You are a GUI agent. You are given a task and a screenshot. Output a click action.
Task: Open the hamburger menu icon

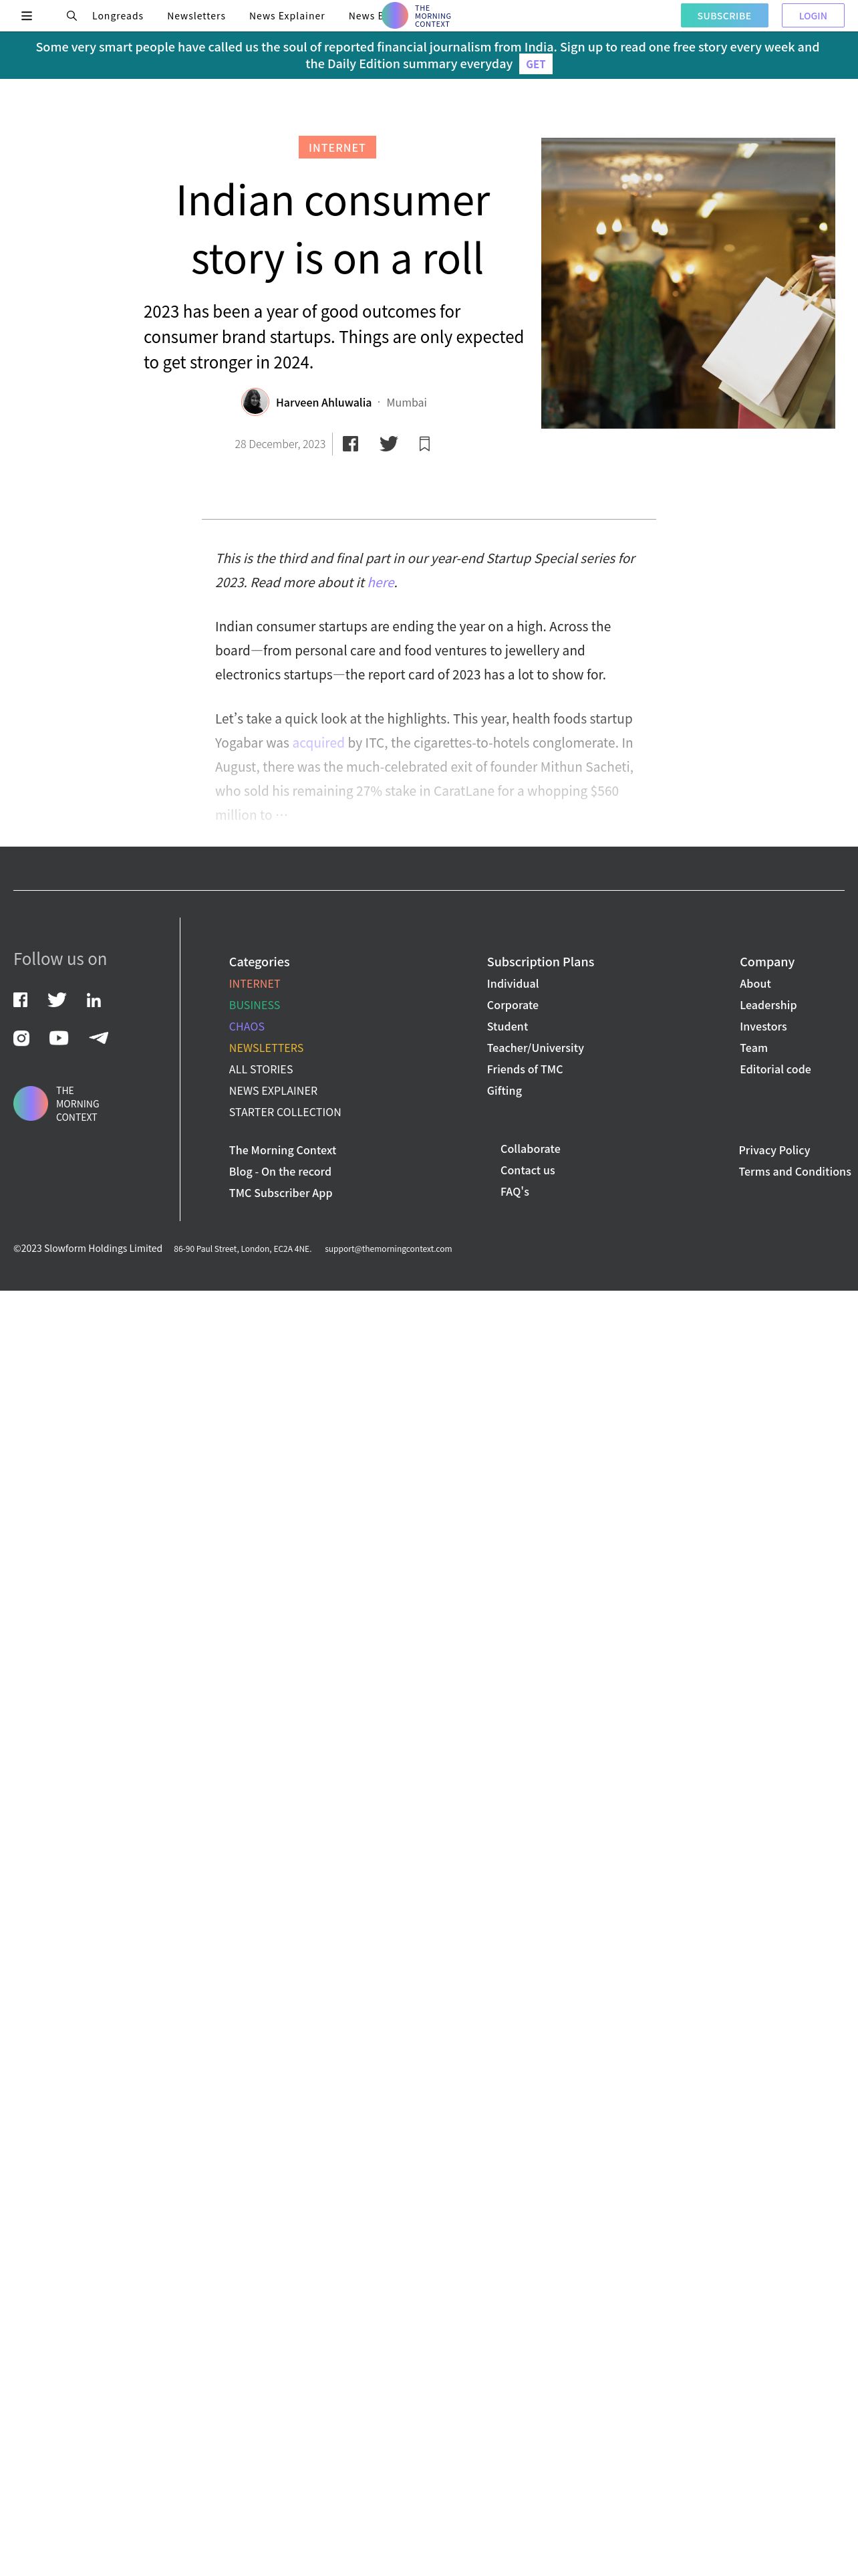point(27,16)
